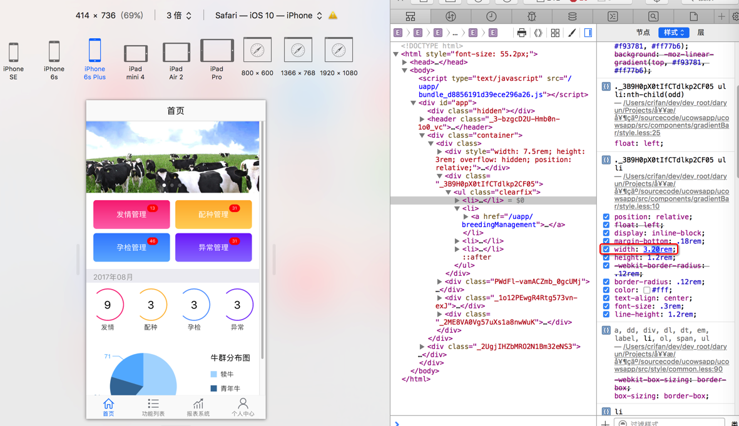This screenshot has width=739, height=426.
Task: Open the 功能列表 bottom tab
Action: click(153, 408)
